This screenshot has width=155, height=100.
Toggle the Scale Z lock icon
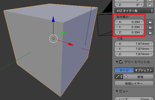pyautogui.click(x=150, y=32)
